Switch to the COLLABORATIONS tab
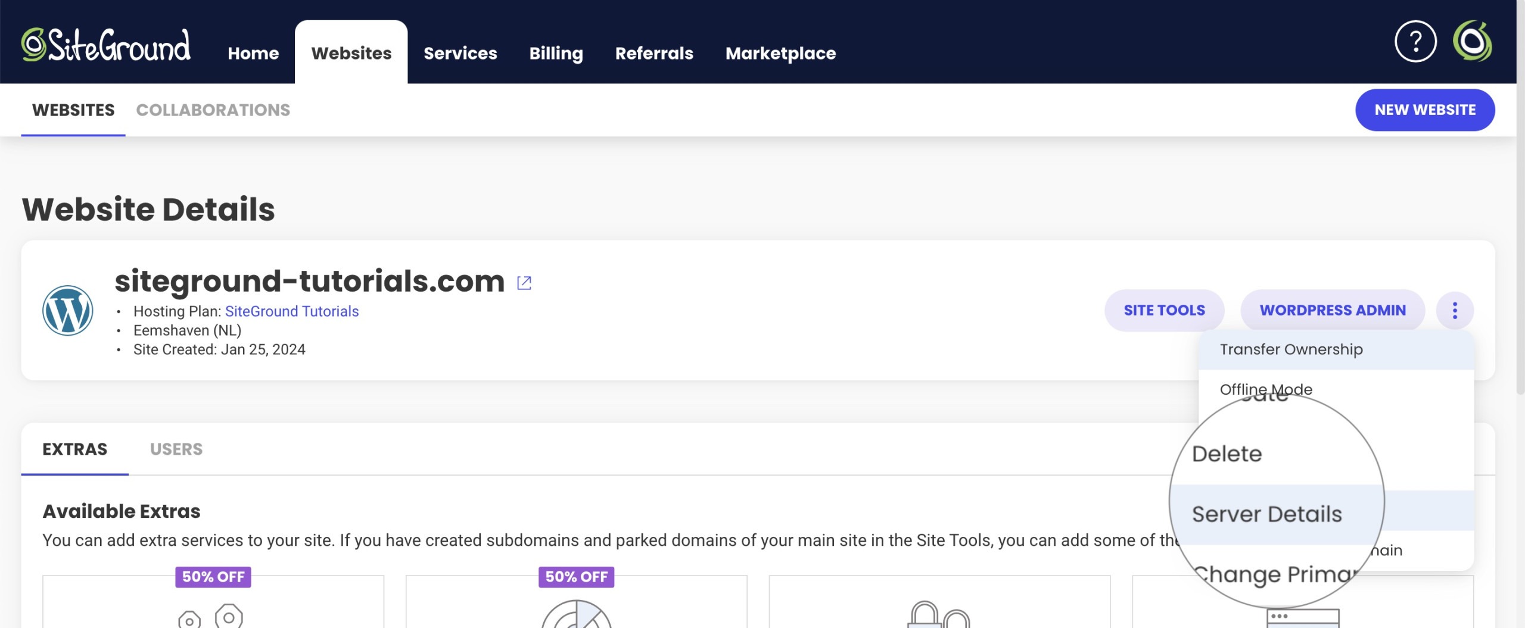This screenshot has height=628, width=1525. click(213, 110)
